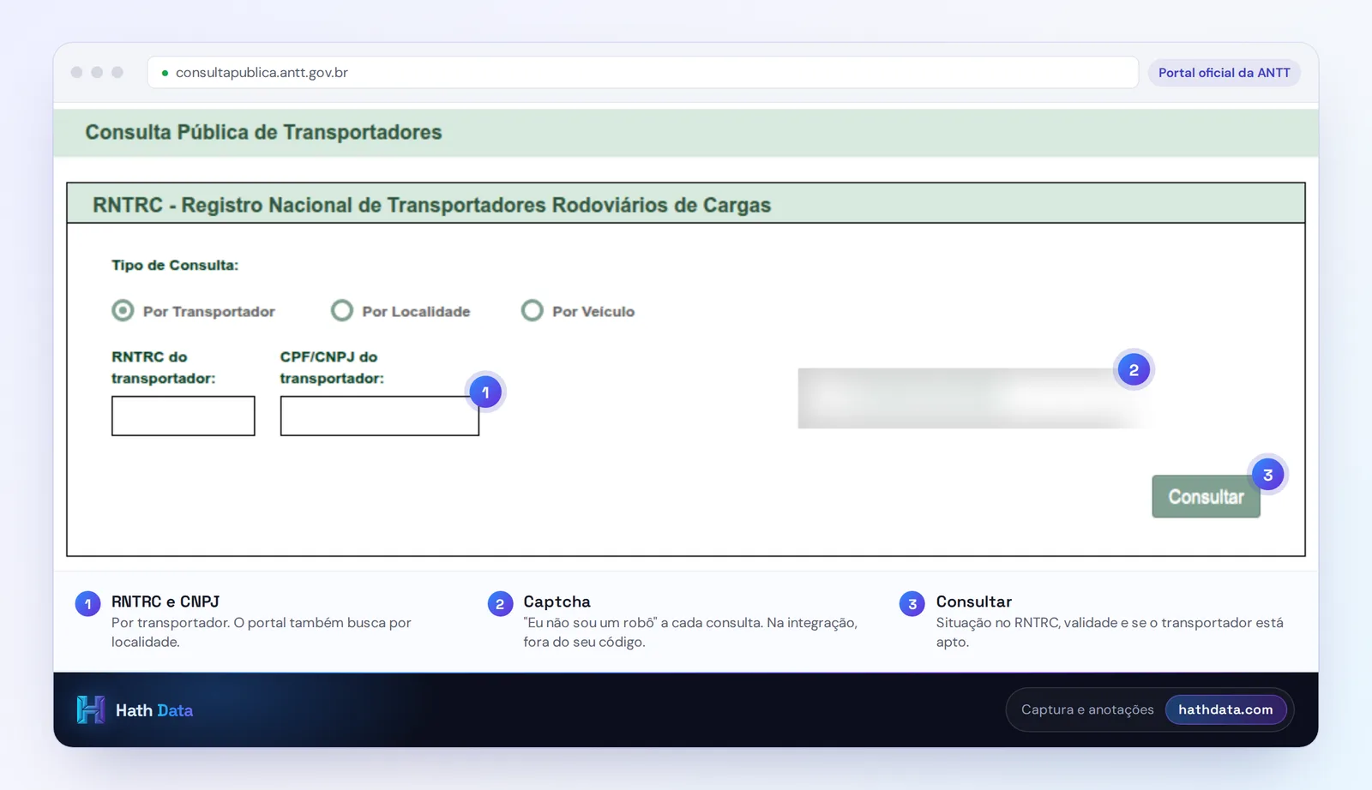Focus the RNTRC do transportador input field
The height and width of the screenshot is (790, 1372).
pos(184,416)
